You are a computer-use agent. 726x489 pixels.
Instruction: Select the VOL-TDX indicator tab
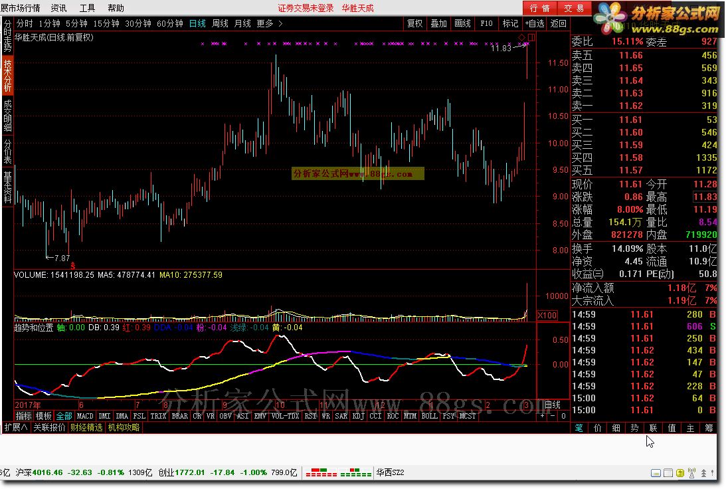[x=285, y=416]
